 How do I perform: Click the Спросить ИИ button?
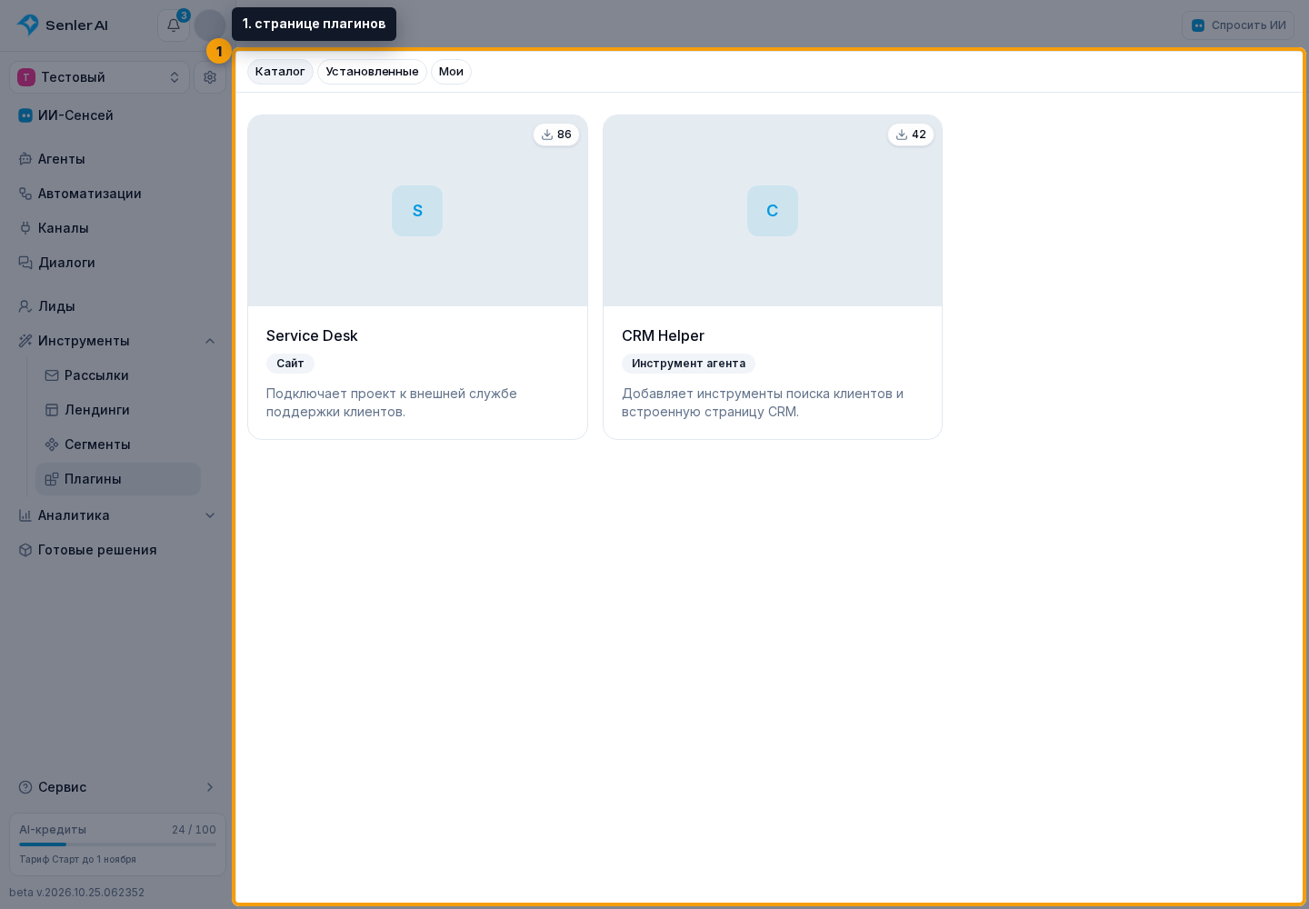(1238, 25)
